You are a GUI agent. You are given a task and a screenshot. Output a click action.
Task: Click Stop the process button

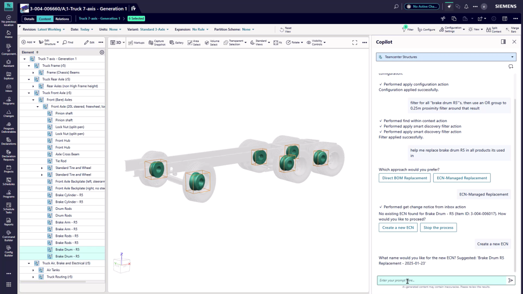[x=438, y=228]
